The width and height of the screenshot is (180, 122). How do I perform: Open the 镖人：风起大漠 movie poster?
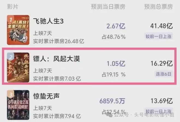point(19,67)
